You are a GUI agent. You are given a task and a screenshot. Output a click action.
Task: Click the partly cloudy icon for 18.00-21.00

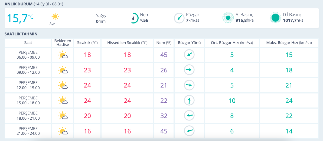[x=63, y=116]
